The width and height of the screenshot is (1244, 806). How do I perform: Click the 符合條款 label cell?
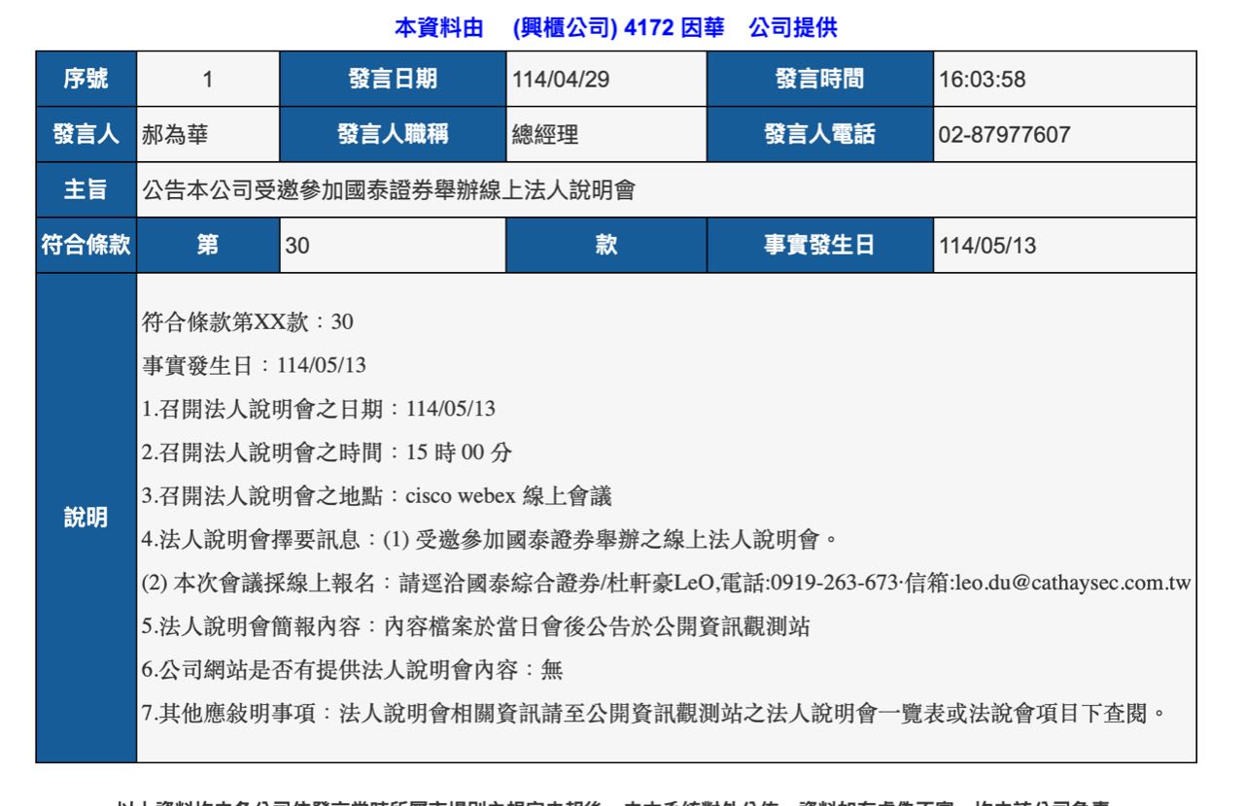[86, 245]
